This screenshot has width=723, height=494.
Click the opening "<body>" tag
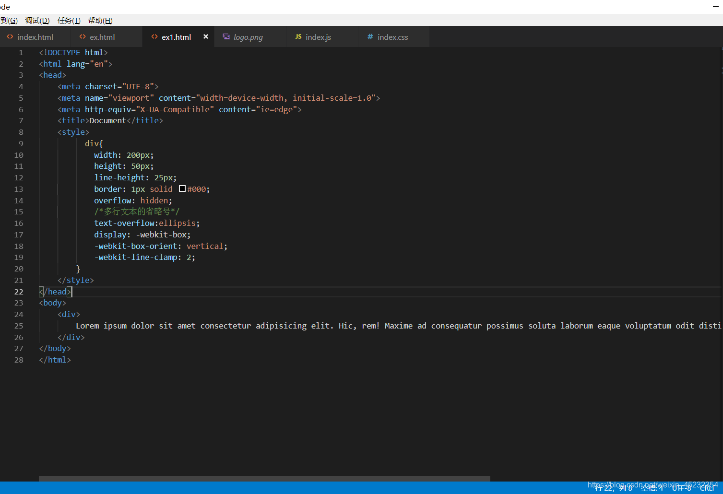click(52, 303)
